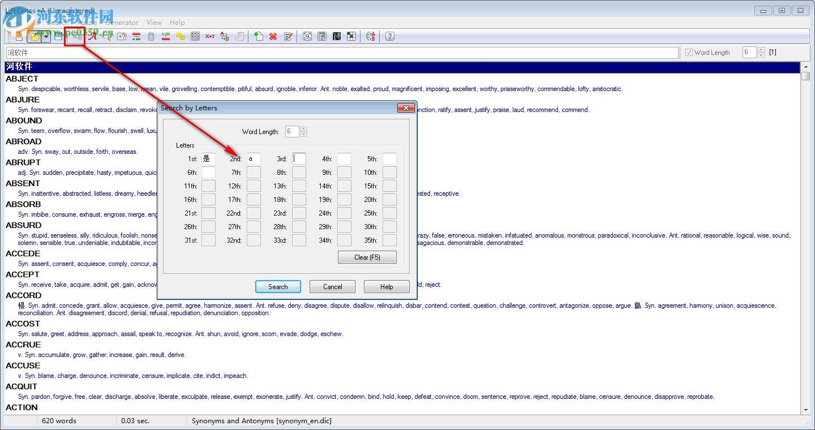The height and width of the screenshot is (430, 815).
Task: Click the Search button in the dialog
Action: (278, 287)
